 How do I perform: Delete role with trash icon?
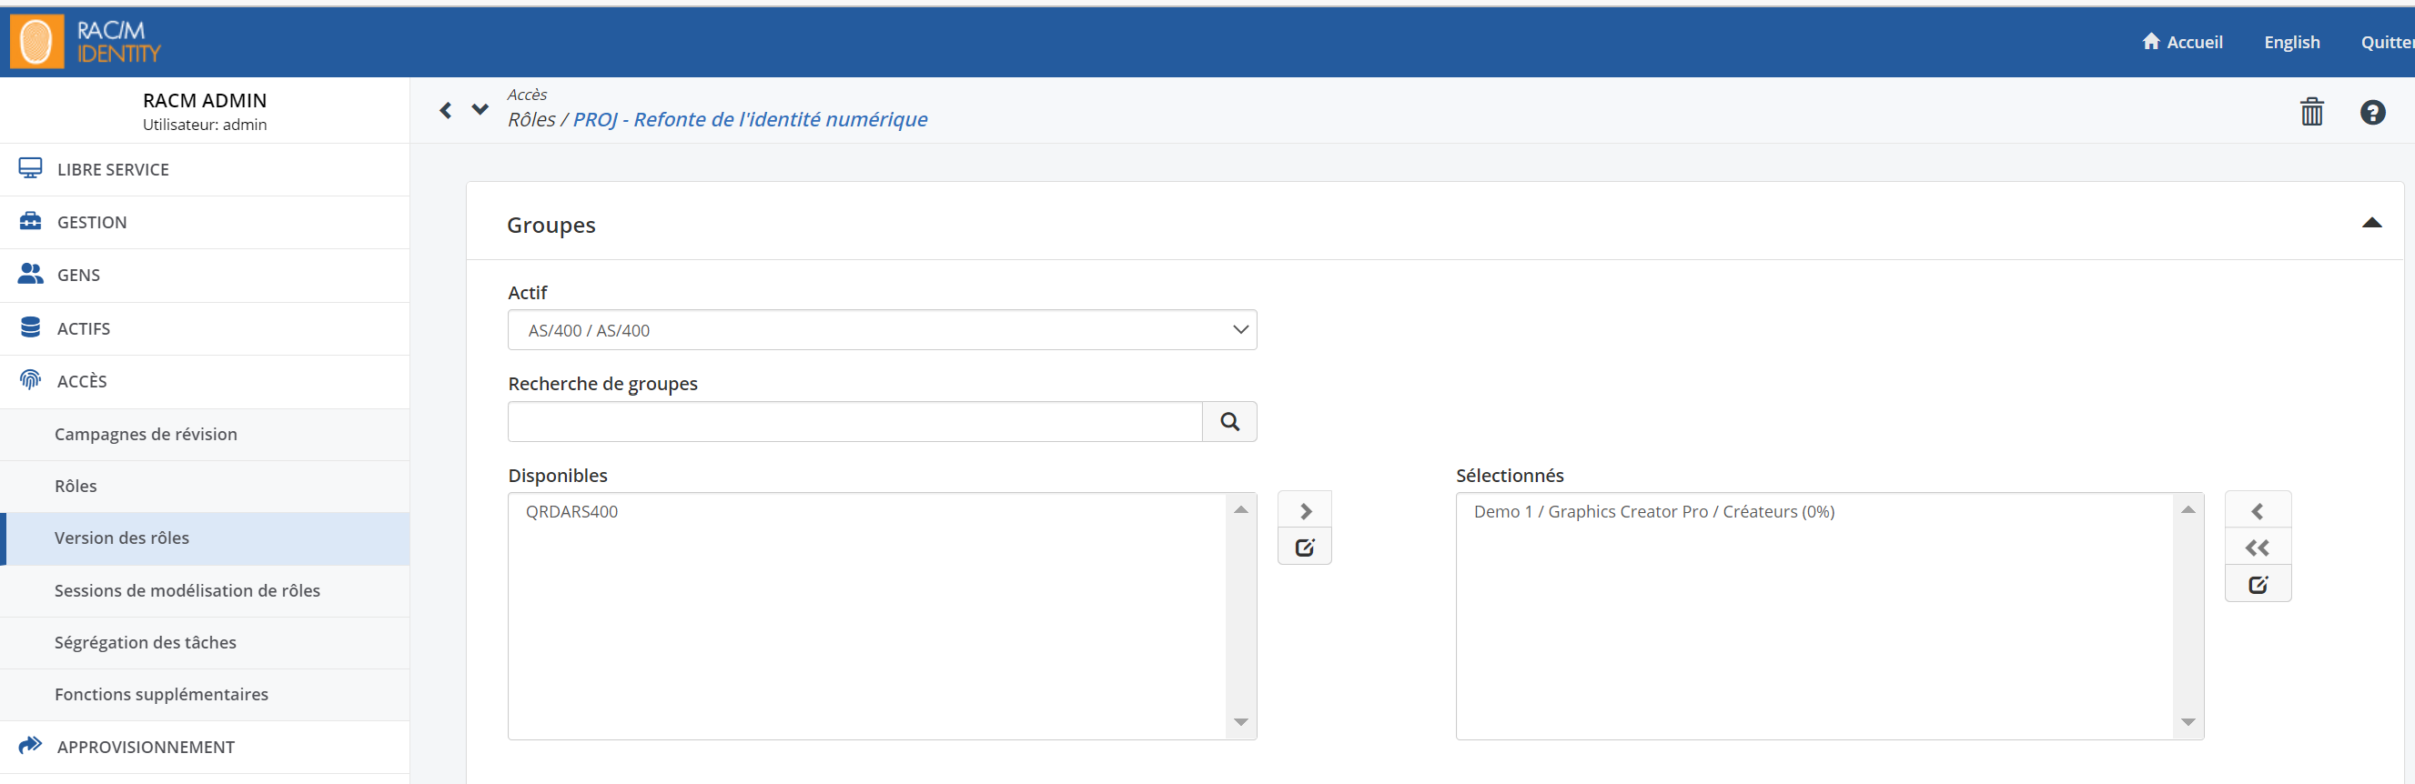[2312, 112]
